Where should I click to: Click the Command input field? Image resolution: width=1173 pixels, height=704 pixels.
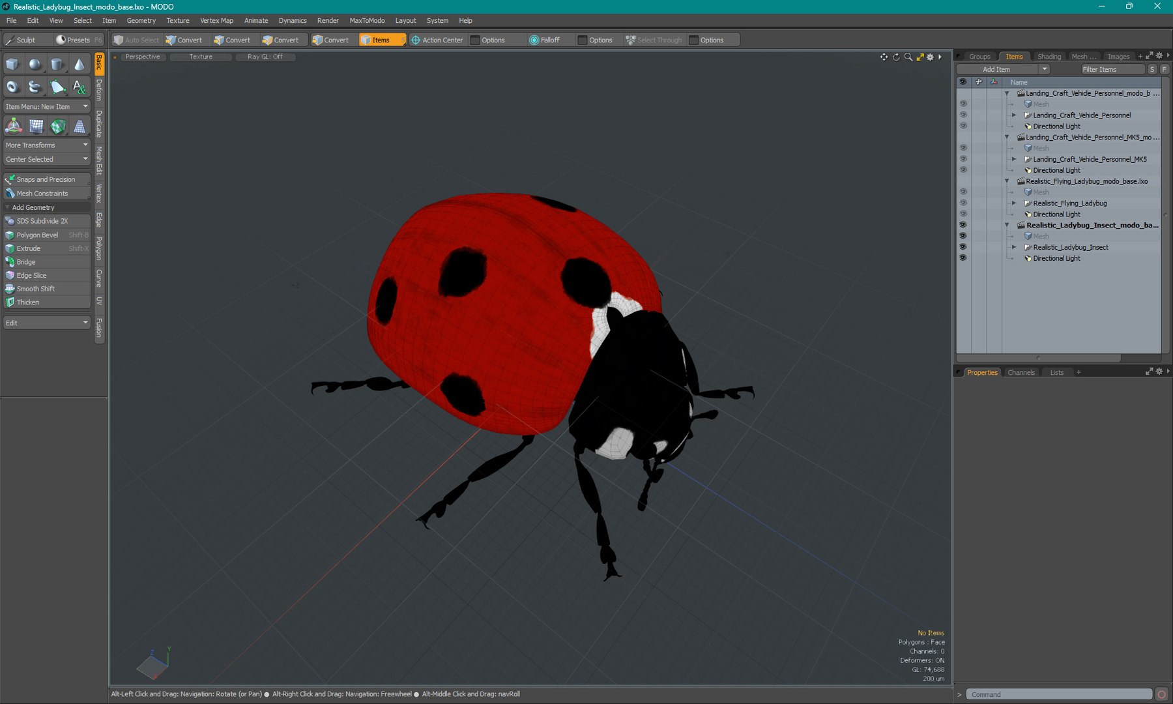(x=1059, y=694)
